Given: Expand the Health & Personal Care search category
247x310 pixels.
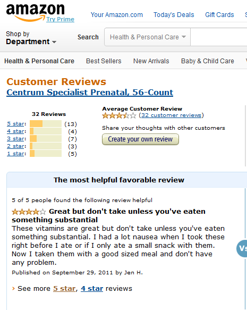Looking at the screenshot, I should [x=148, y=37].
